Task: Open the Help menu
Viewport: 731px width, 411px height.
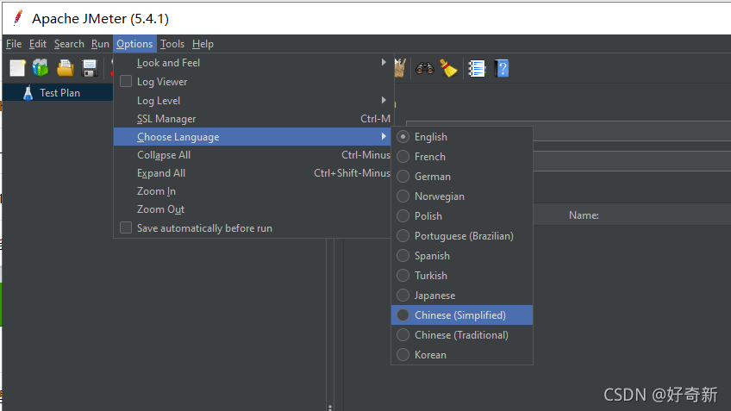Action: click(x=203, y=44)
